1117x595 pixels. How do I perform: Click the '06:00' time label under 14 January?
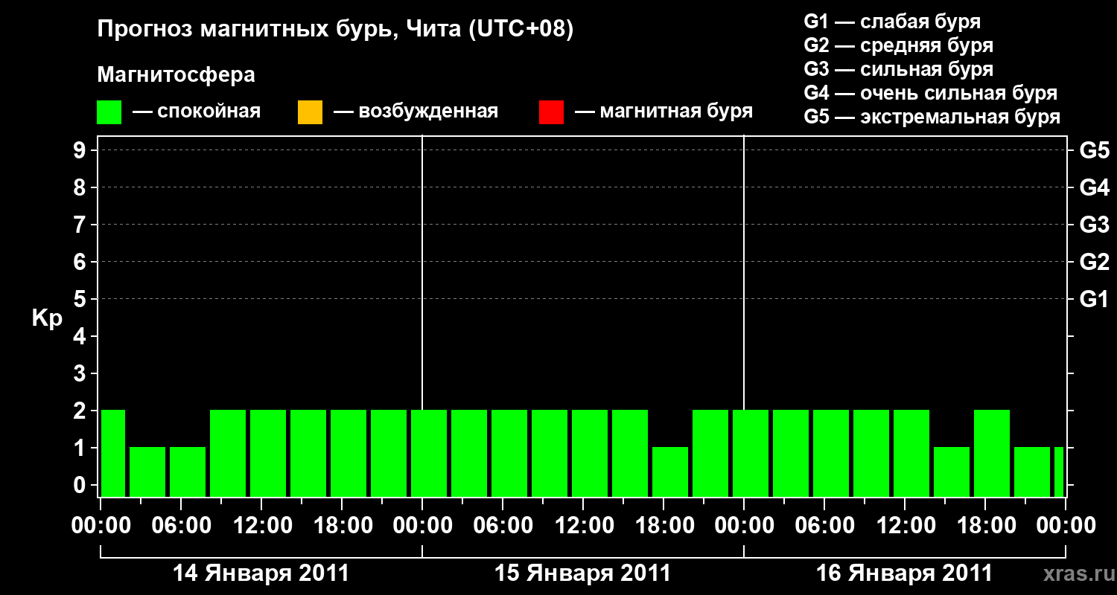pyautogui.click(x=180, y=526)
